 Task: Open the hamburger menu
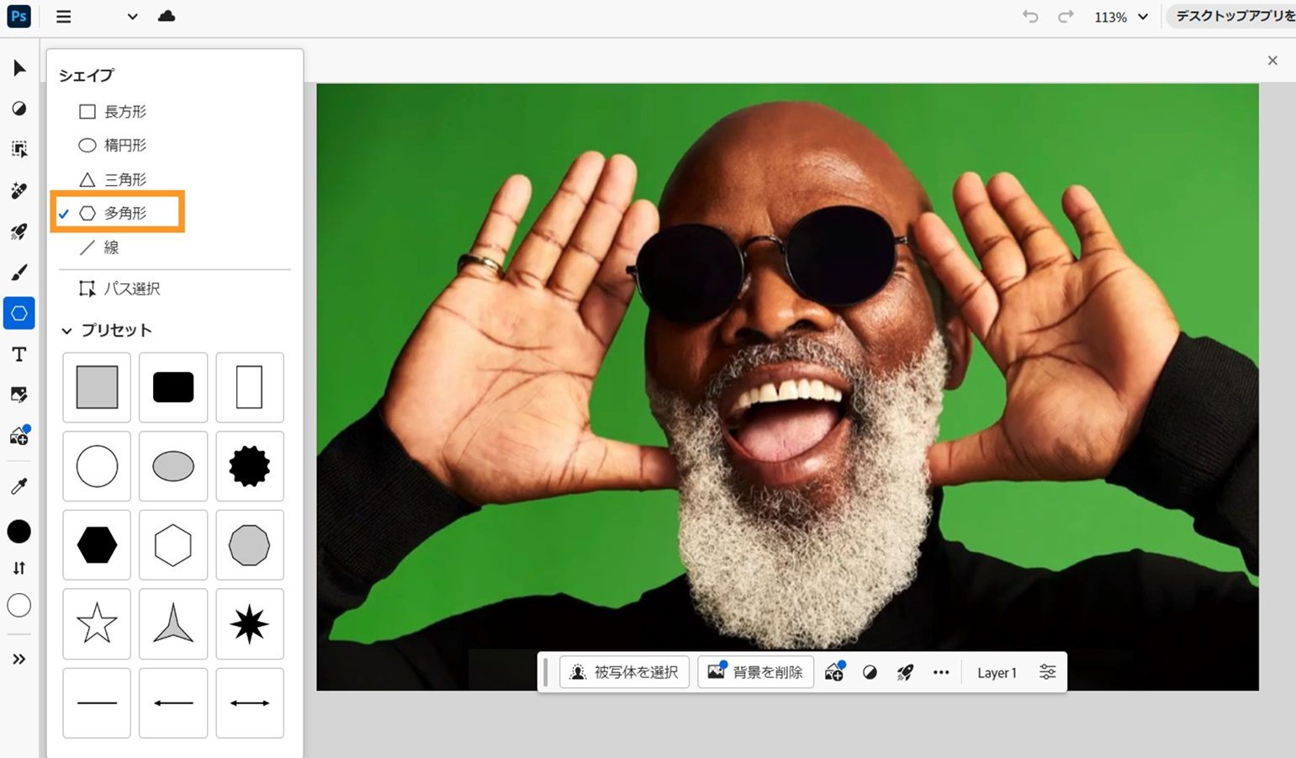click(62, 16)
